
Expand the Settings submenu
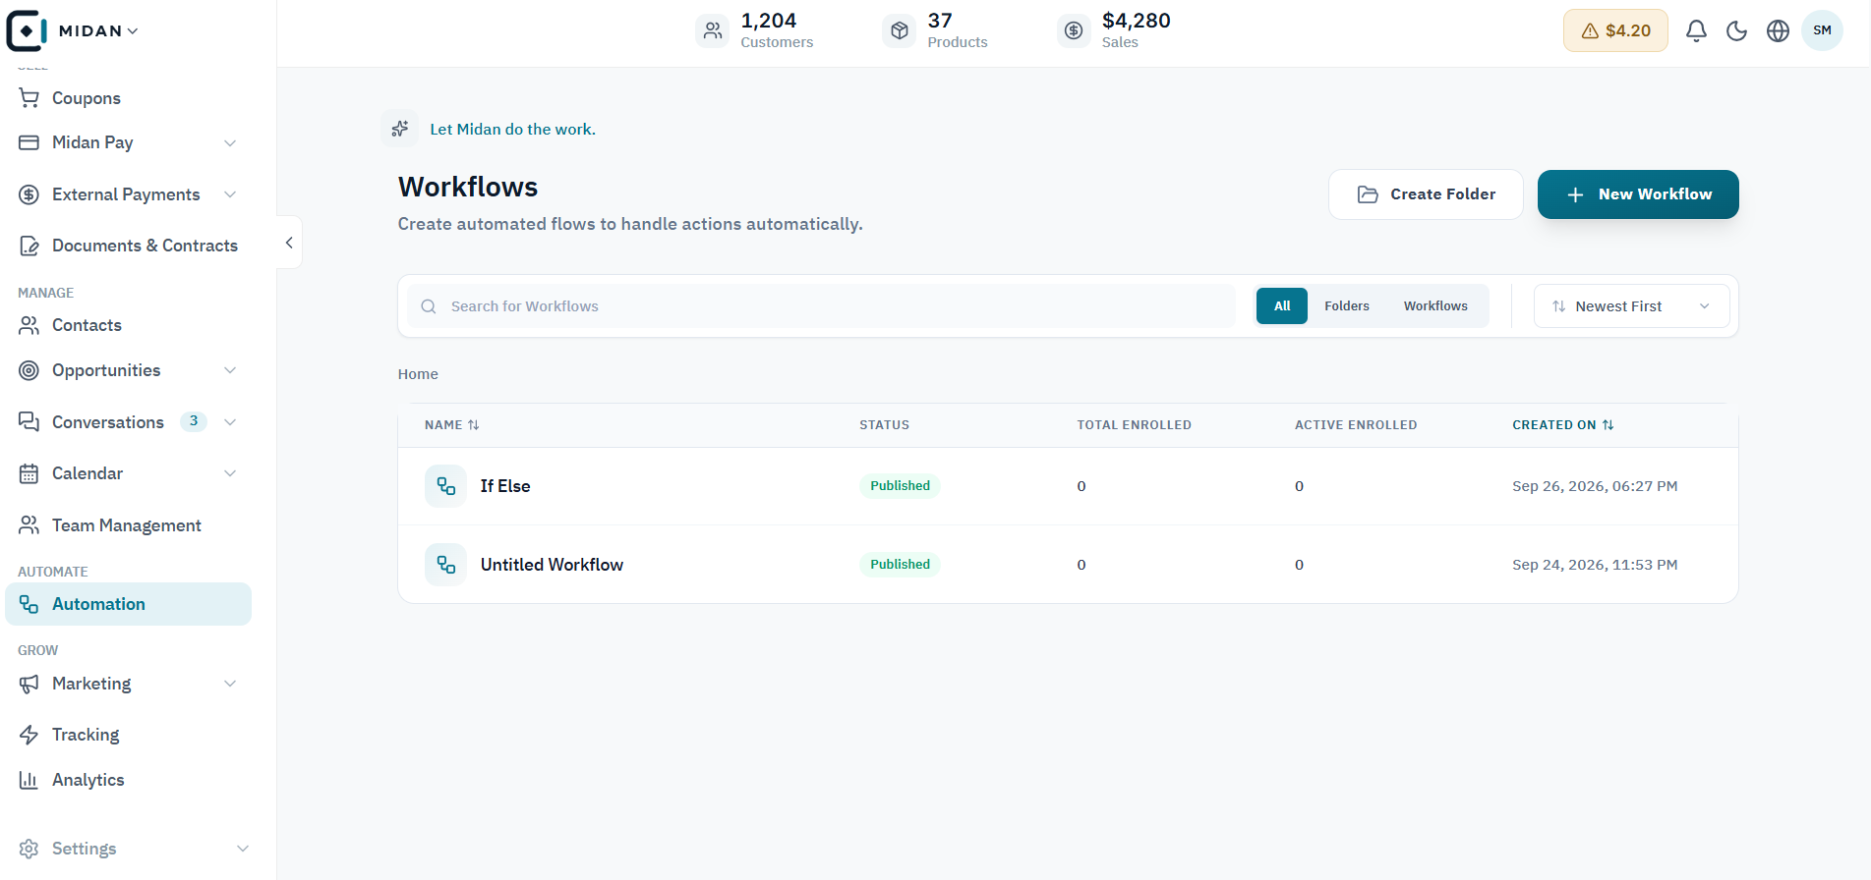tap(243, 849)
